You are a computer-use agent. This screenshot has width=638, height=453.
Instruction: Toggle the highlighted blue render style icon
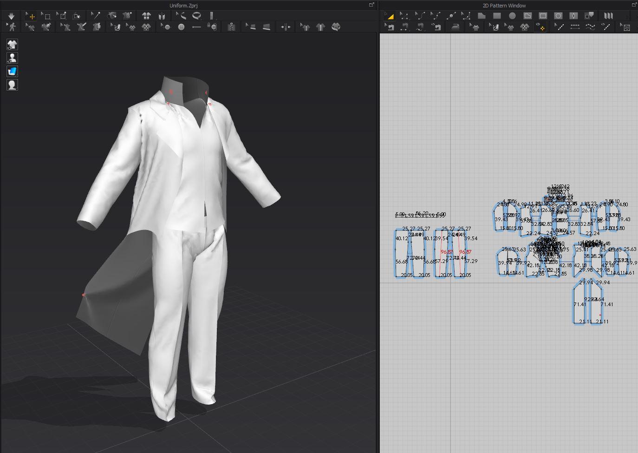12,72
